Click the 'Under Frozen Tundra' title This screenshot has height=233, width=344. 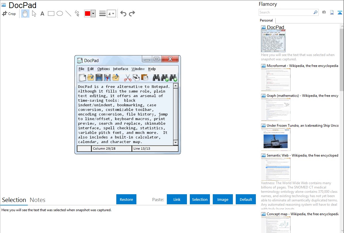point(303,125)
